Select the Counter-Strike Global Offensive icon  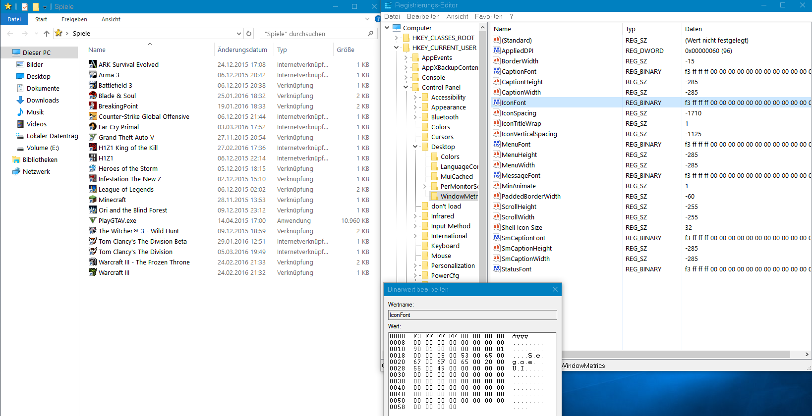(x=93, y=116)
